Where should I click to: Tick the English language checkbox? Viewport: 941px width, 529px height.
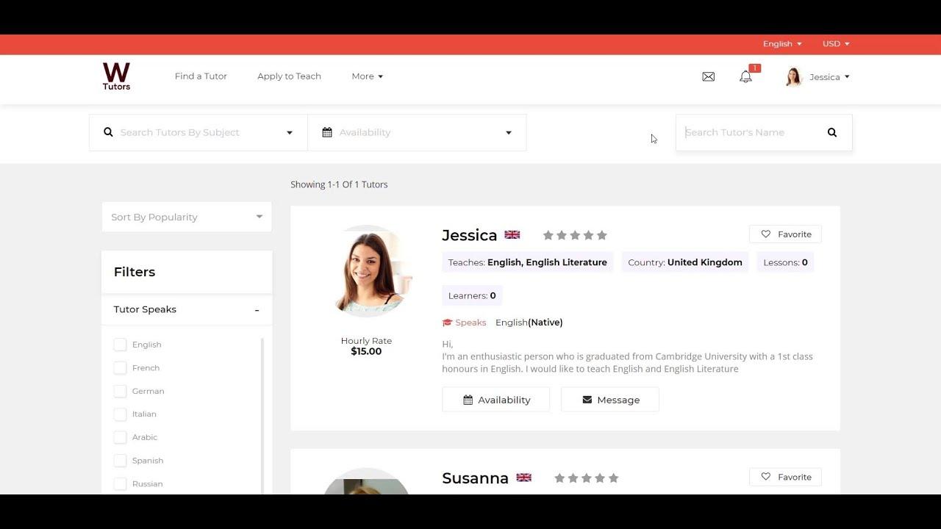[x=120, y=345]
